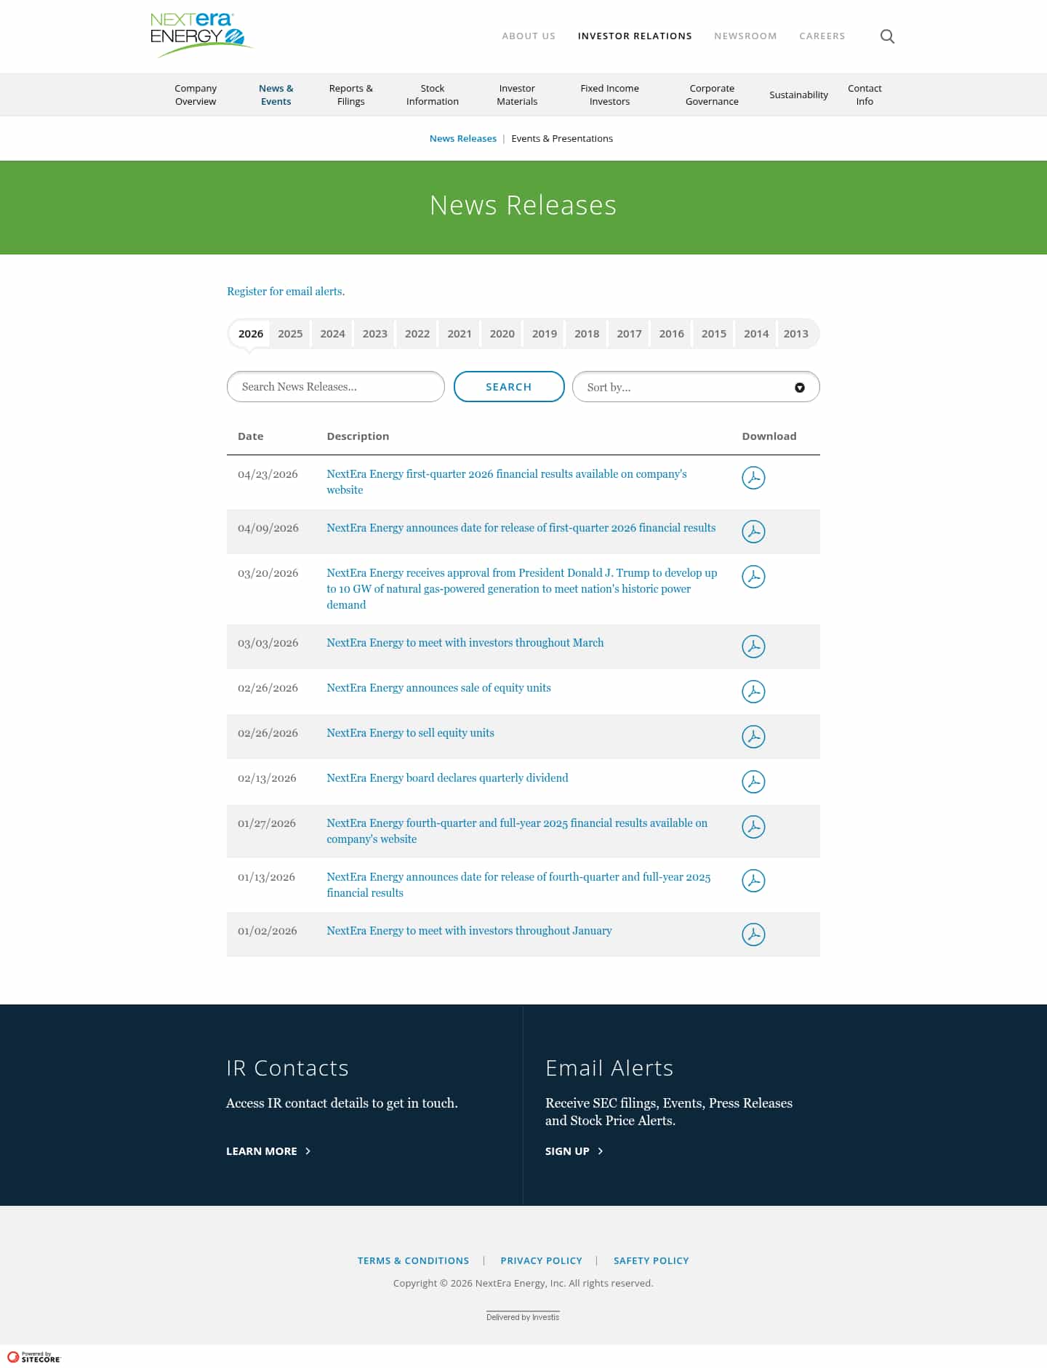Go to Events & Presentations

click(562, 138)
